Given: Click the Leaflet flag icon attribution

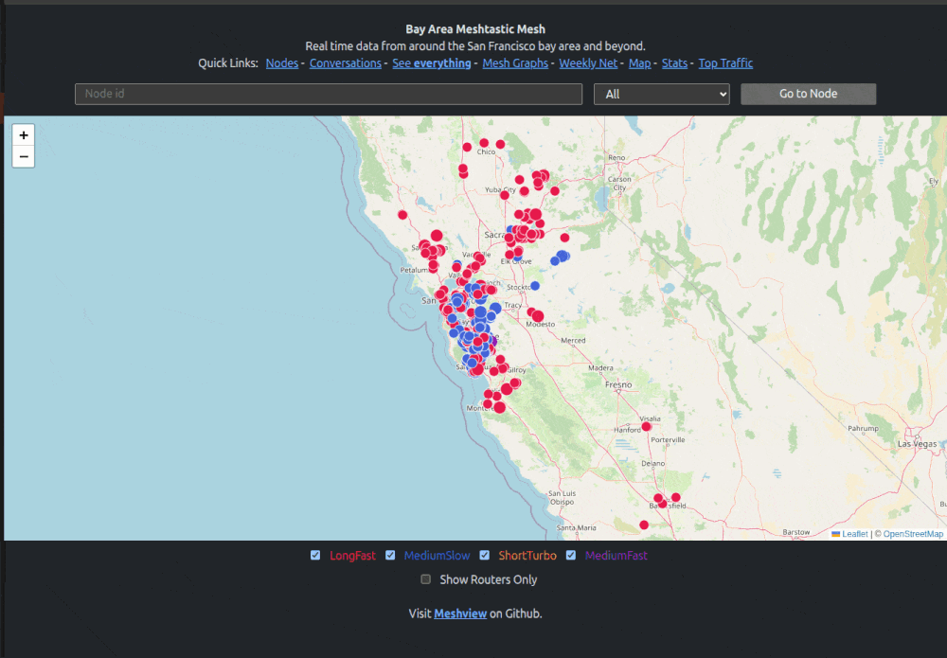Looking at the screenshot, I should [x=835, y=534].
